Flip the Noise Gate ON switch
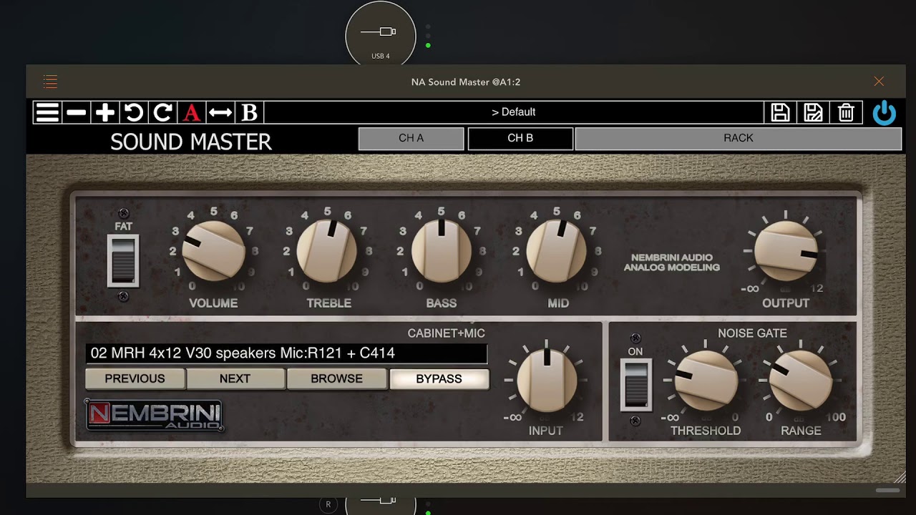 point(635,384)
